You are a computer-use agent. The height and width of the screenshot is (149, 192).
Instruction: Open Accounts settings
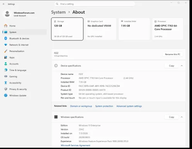(x=24, y=64)
